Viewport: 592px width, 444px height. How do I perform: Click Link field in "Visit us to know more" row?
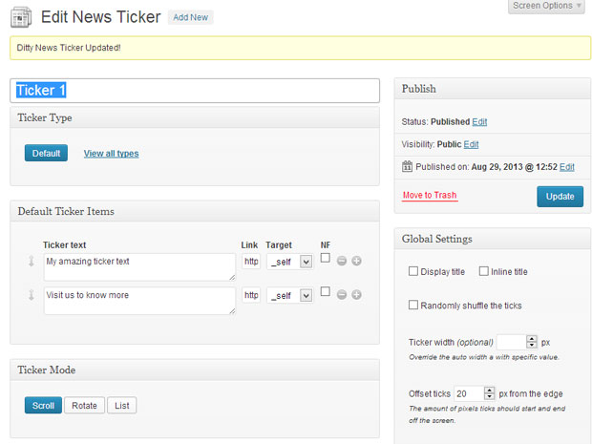(251, 295)
